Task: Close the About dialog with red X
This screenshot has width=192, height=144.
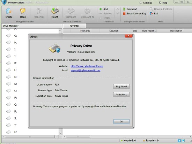Action: 128,36
